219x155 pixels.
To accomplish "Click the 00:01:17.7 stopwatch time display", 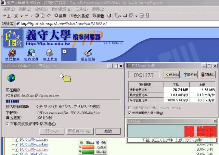I will (x=144, y=75).
